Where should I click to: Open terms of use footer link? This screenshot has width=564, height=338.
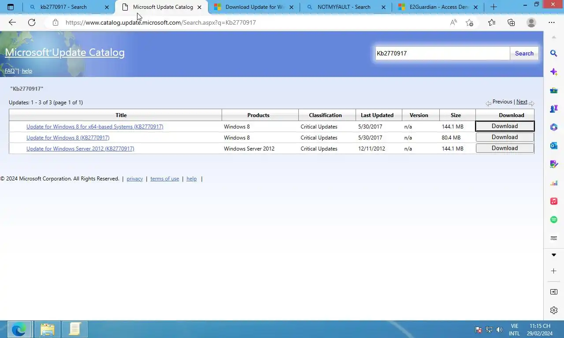tap(165, 179)
